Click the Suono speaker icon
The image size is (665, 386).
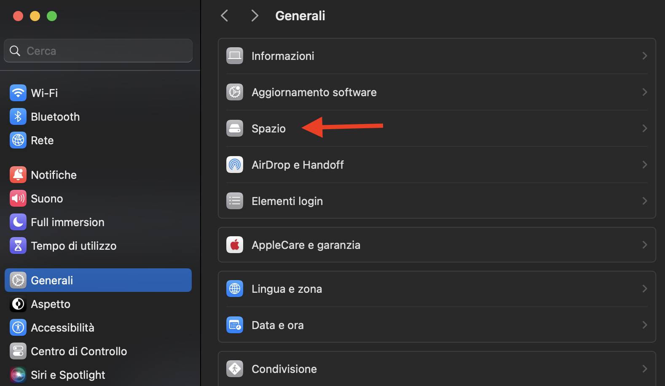(18, 198)
